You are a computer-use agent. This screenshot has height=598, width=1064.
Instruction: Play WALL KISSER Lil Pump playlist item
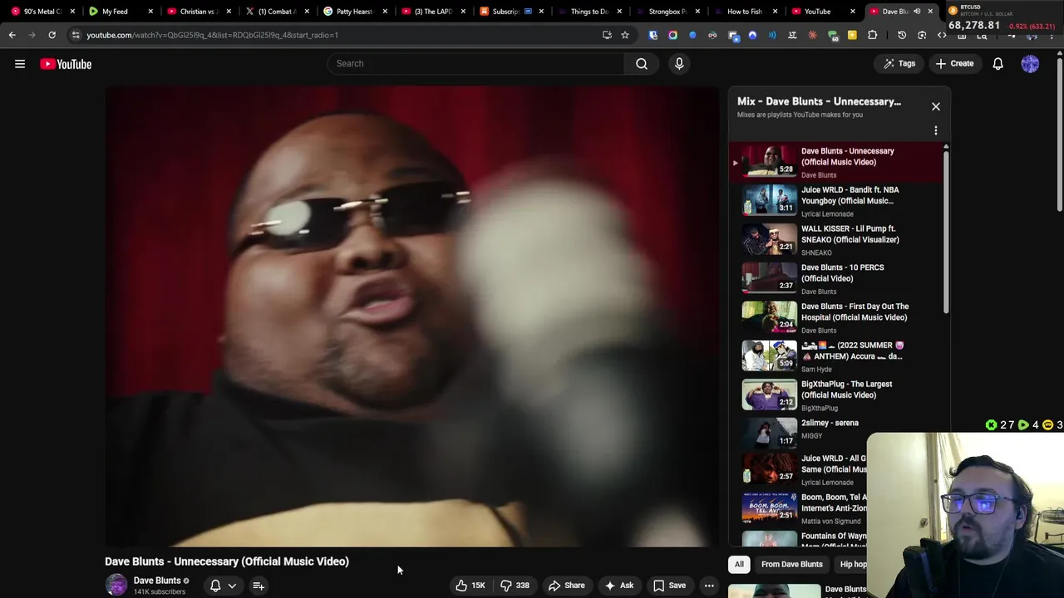click(837, 240)
